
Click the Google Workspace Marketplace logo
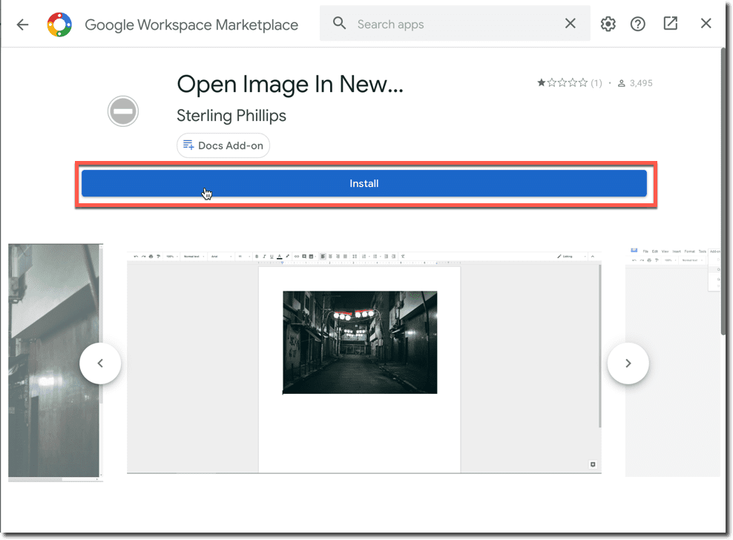[x=59, y=24]
